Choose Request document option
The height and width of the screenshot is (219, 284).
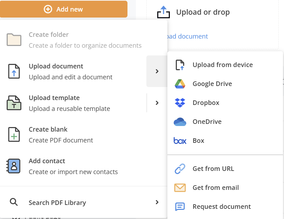click(x=225, y=206)
